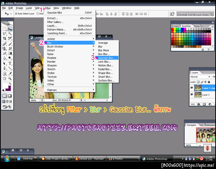Select the Dodge tool
Viewport: 216px width, 169px height.
10,58
